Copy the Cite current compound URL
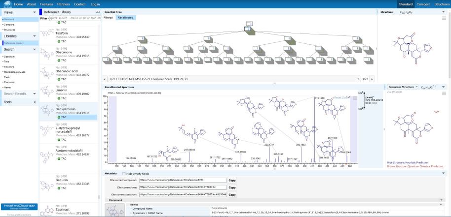Viewport: 451px width, 217px height. point(232,181)
